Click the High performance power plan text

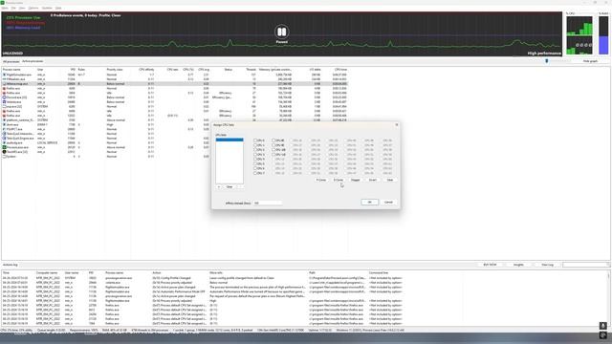tap(544, 54)
